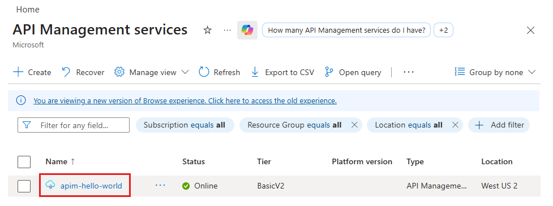The height and width of the screenshot is (206, 553).
Task: Click the favorite star icon
Action: (x=207, y=30)
